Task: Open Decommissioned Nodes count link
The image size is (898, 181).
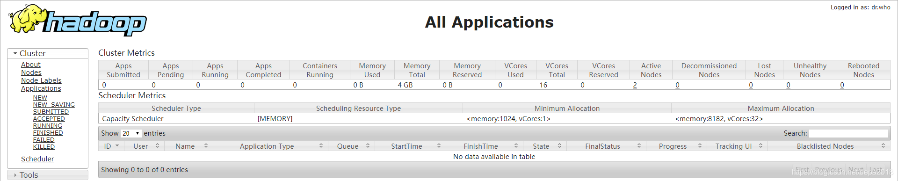Action: [x=677, y=85]
